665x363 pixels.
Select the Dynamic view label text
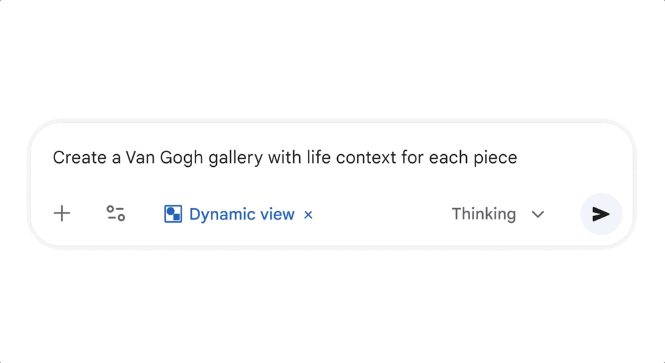(241, 214)
